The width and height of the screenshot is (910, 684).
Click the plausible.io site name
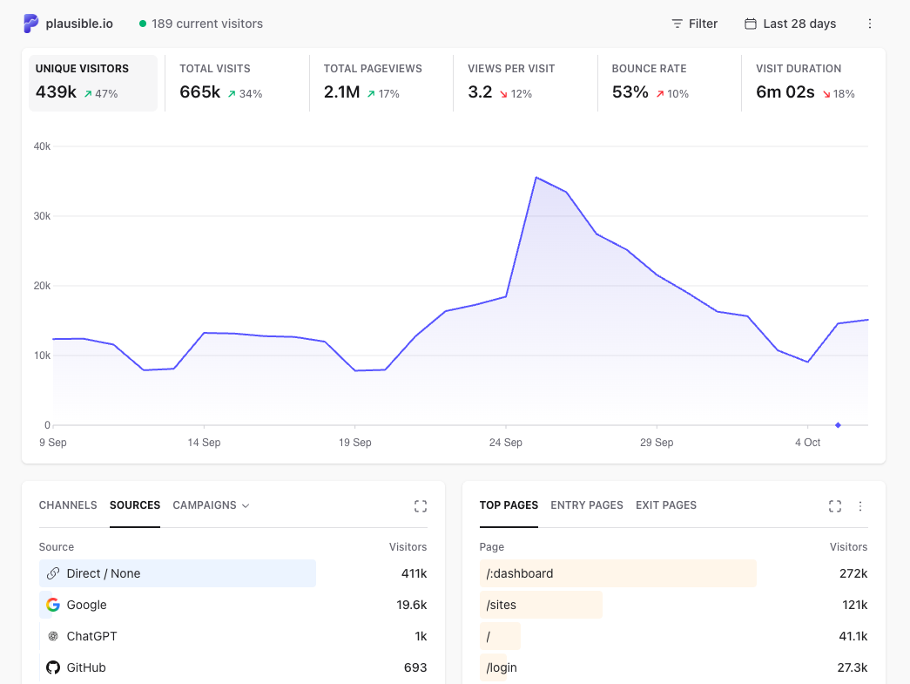tap(79, 24)
